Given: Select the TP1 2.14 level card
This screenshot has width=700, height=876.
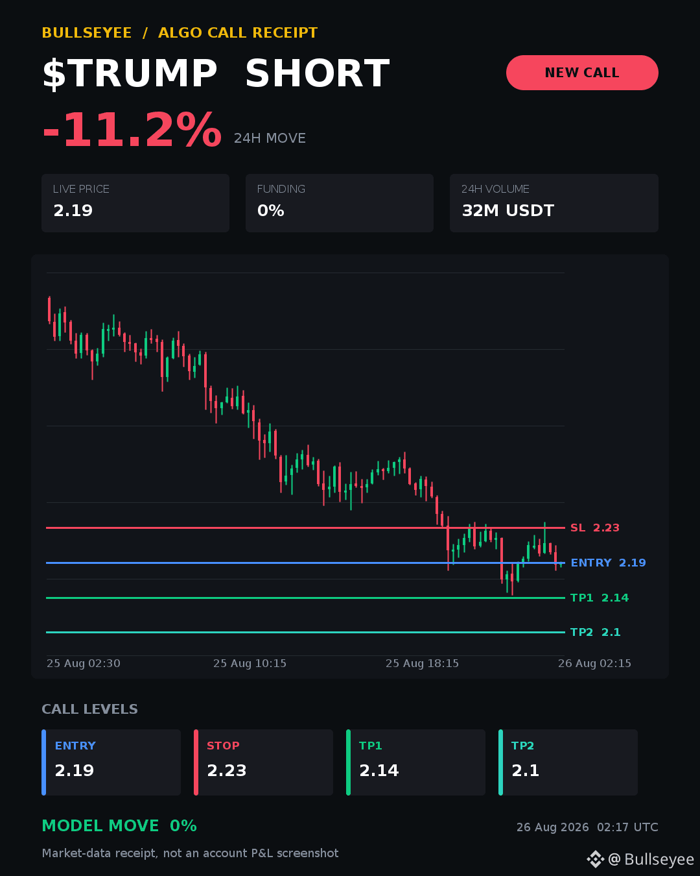Looking at the screenshot, I should pos(415,762).
